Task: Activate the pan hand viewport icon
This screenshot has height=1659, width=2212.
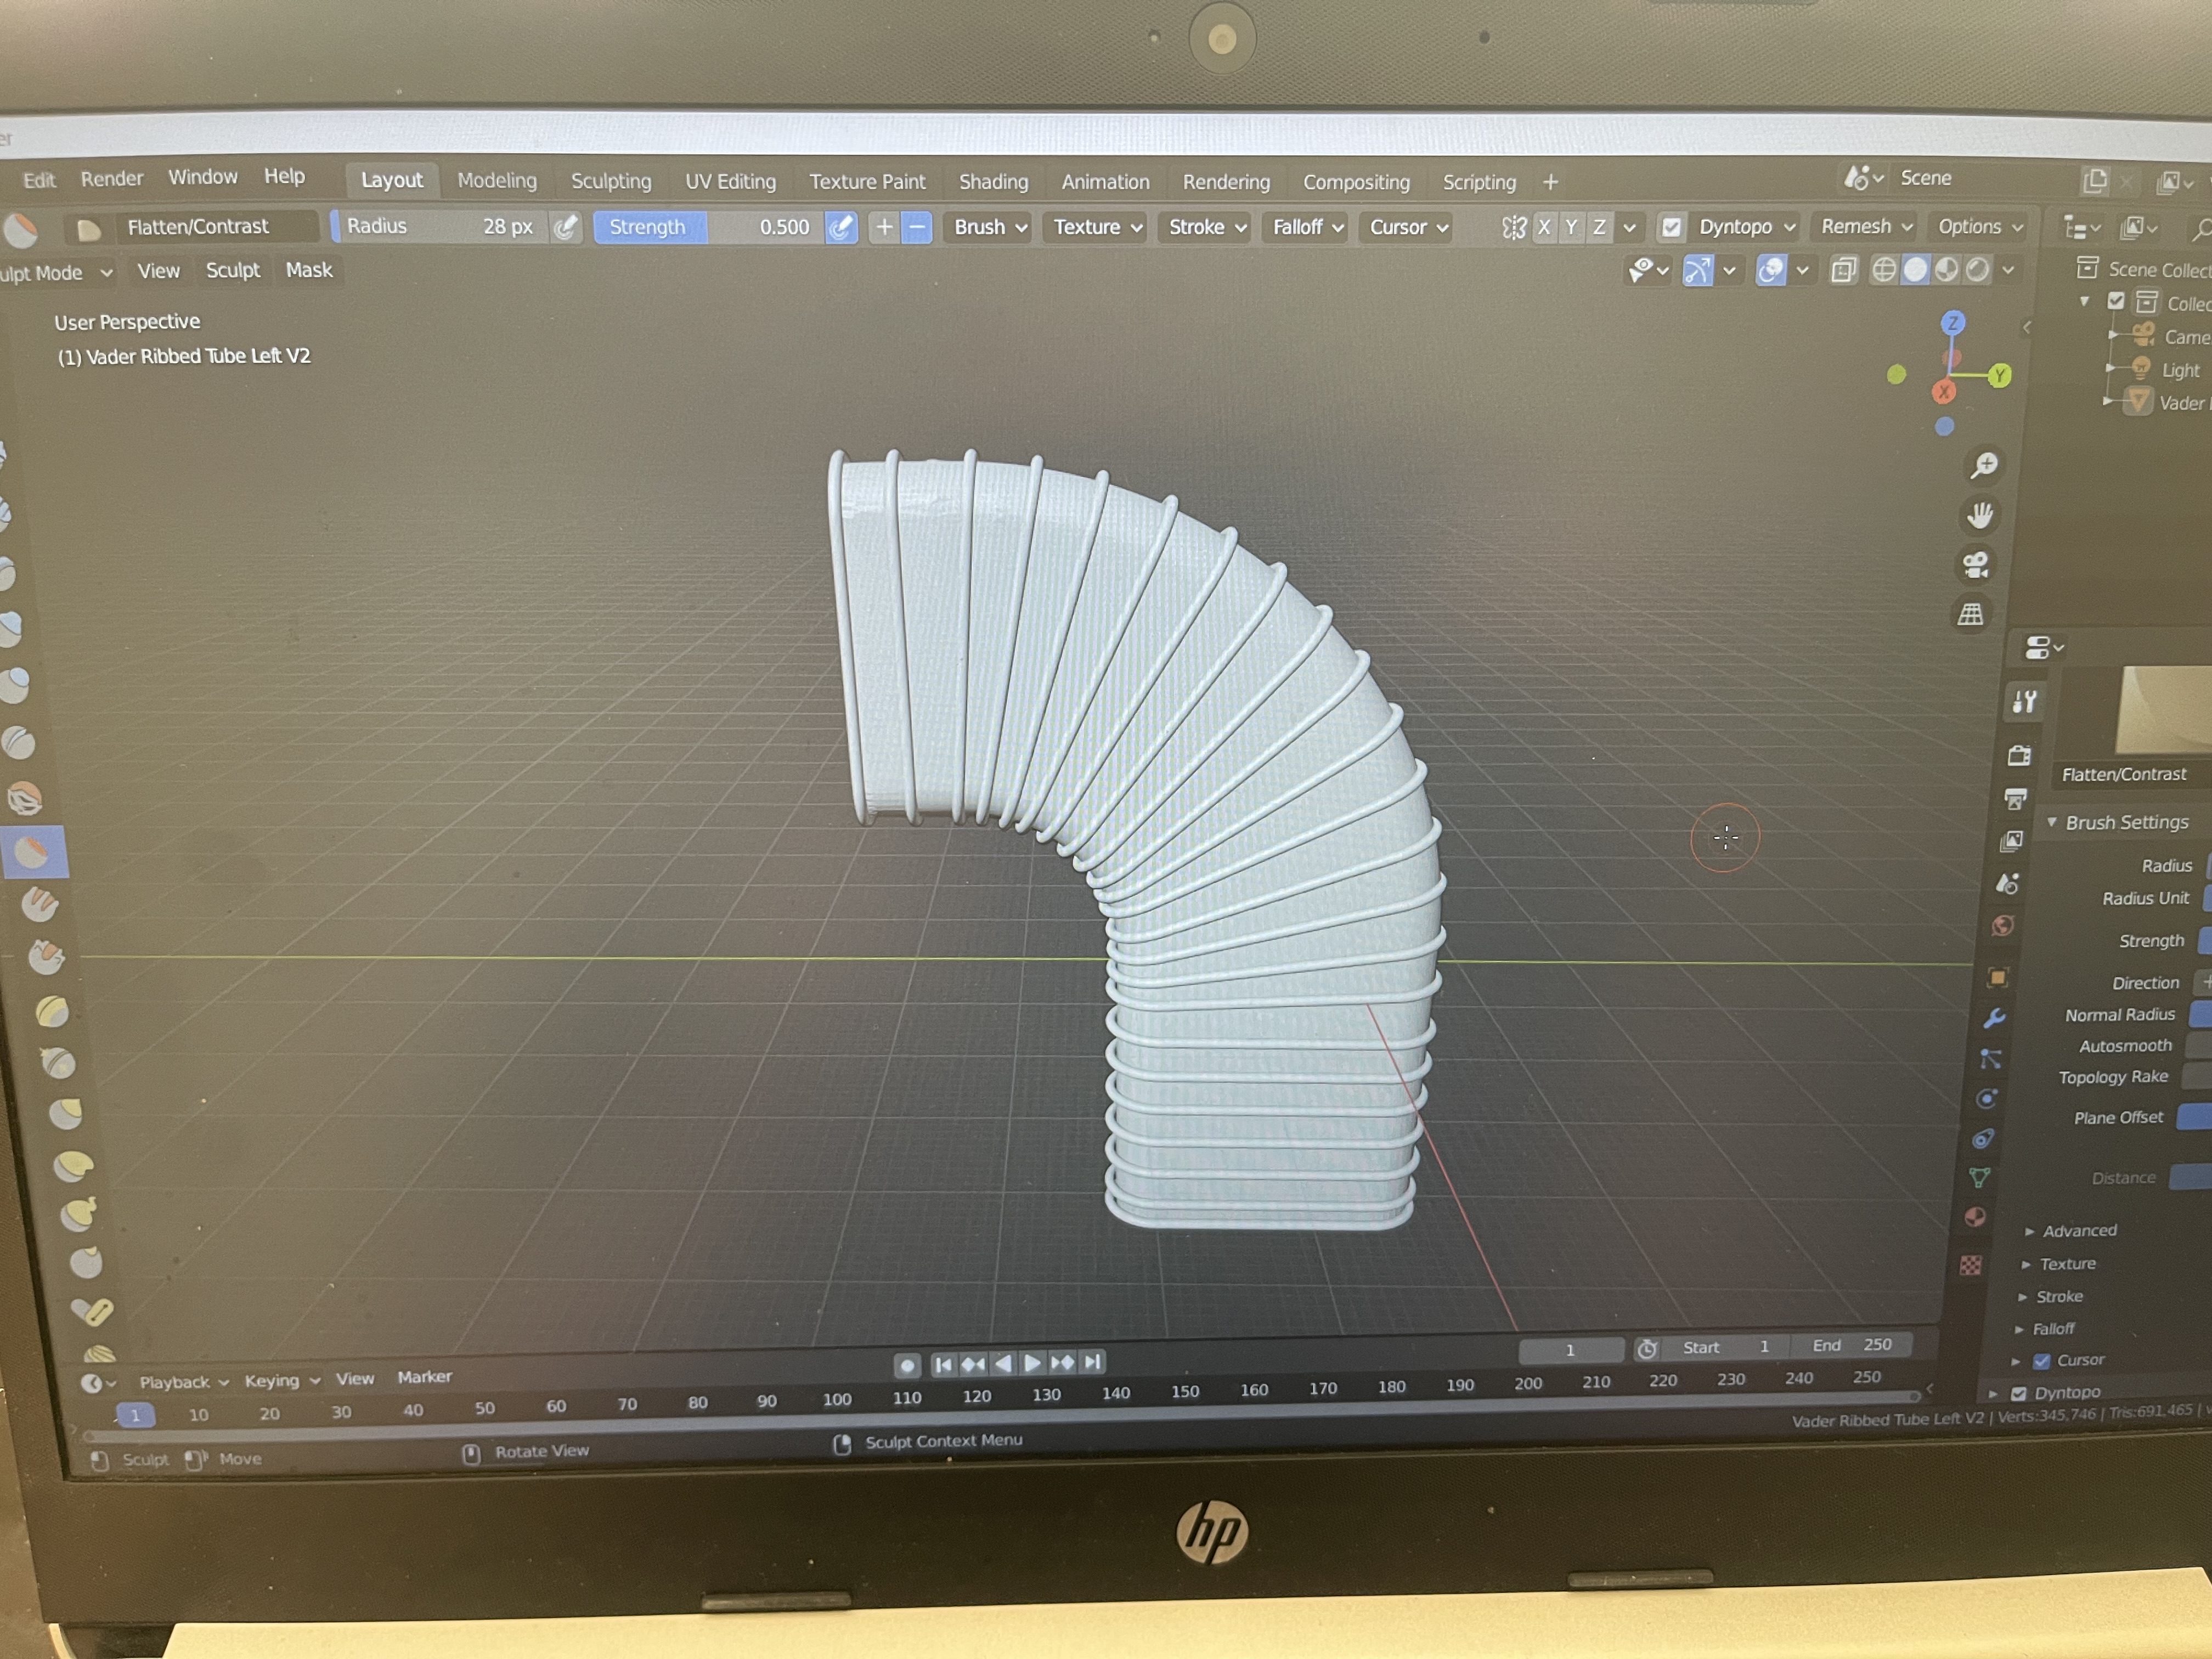Action: tap(1979, 515)
